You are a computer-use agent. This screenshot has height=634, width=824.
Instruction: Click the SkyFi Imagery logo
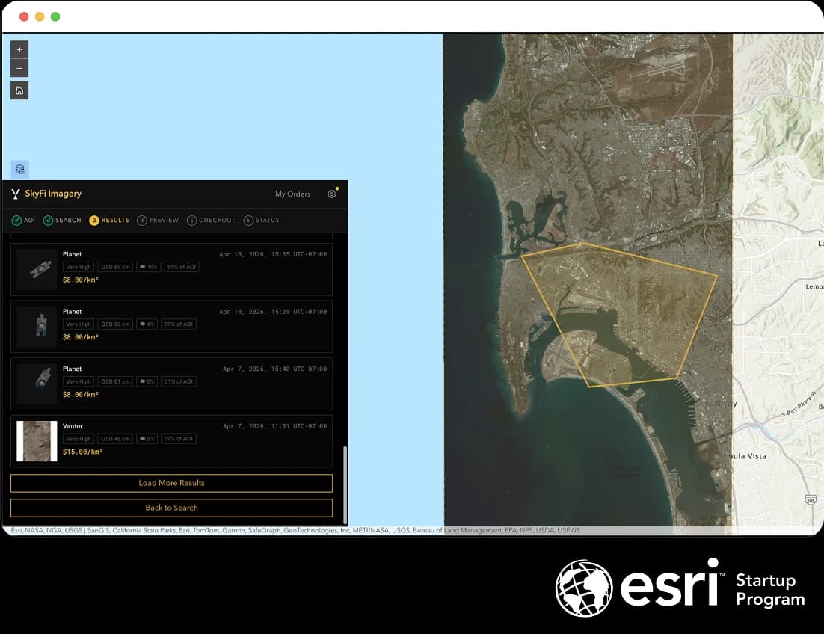(x=46, y=194)
